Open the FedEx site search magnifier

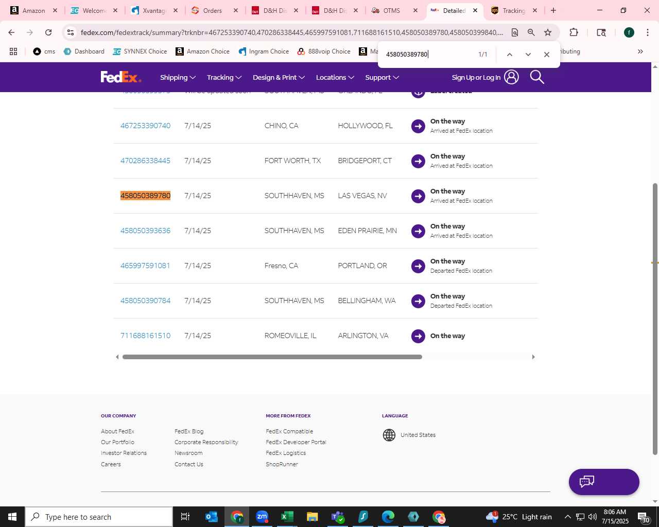(x=537, y=77)
